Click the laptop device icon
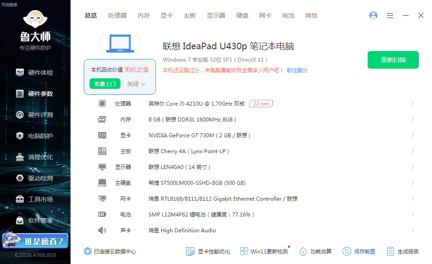This screenshot has width=432, height=264. tap(120, 44)
